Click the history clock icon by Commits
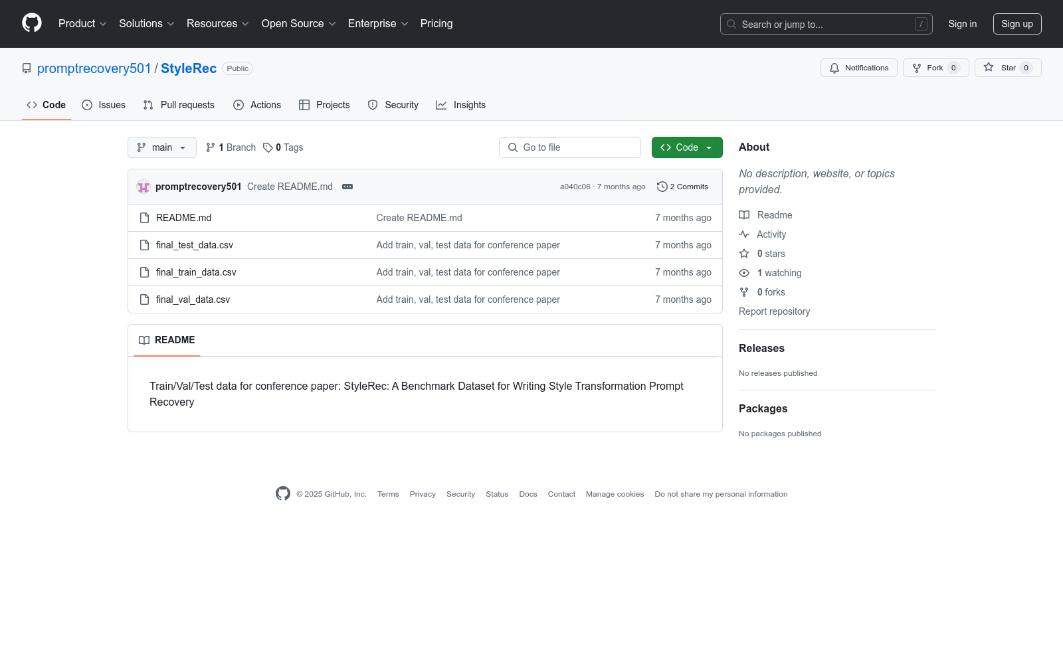 click(x=662, y=187)
